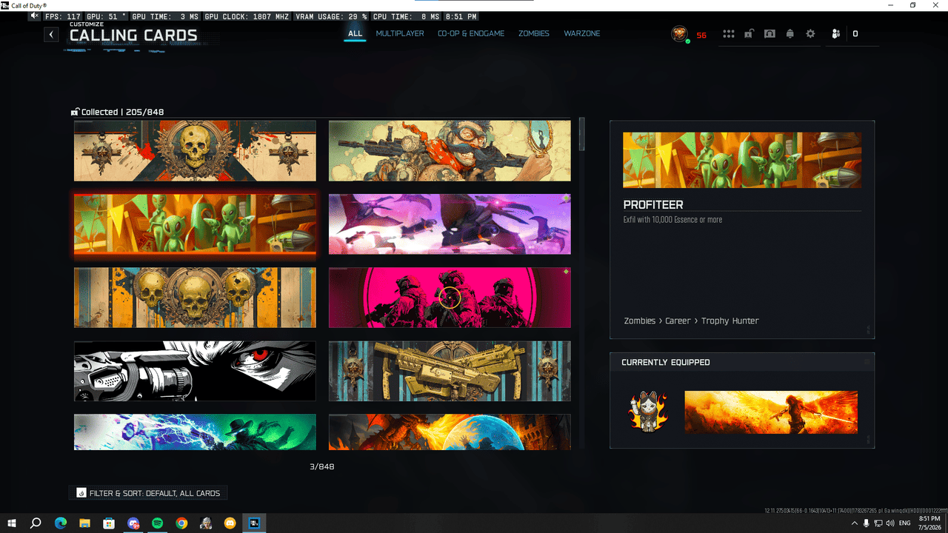The image size is (948, 533).
Task: Click the muted speaker icon in overlay bar
Action: [x=35, y=16]
